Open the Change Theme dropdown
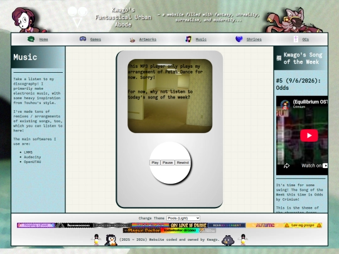 pos(183,218)
